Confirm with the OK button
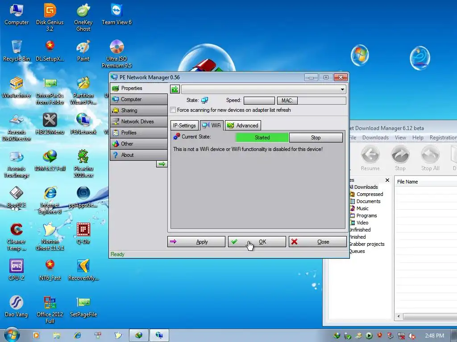Image resolution: width=457 pixels, height=342 pixels. tap(257, 242)
